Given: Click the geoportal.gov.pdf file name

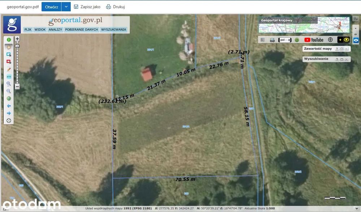Looking at the screenshot, I should coord(23,7).
